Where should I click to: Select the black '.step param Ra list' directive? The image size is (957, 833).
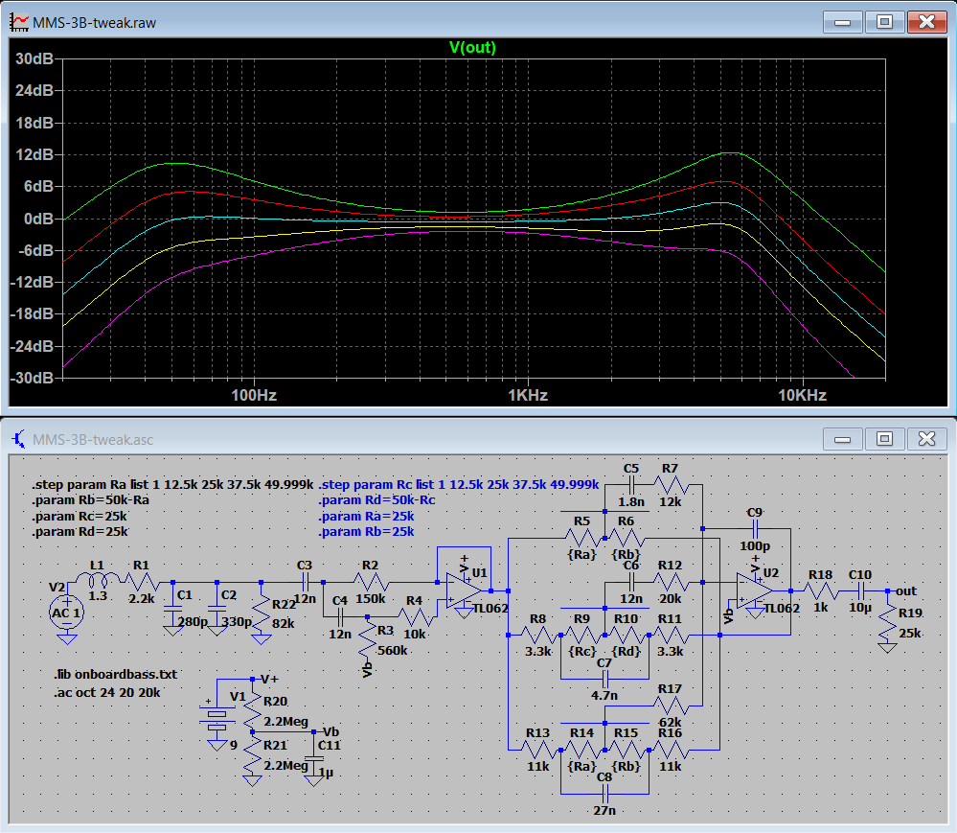(172, 485)
